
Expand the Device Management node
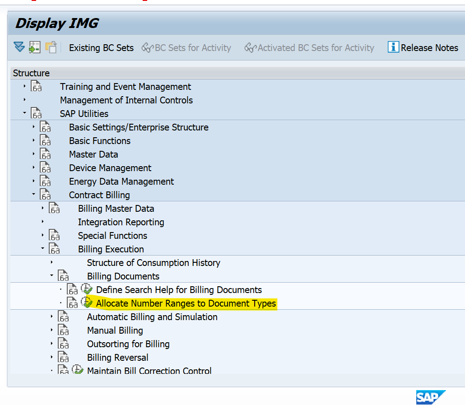33,168
